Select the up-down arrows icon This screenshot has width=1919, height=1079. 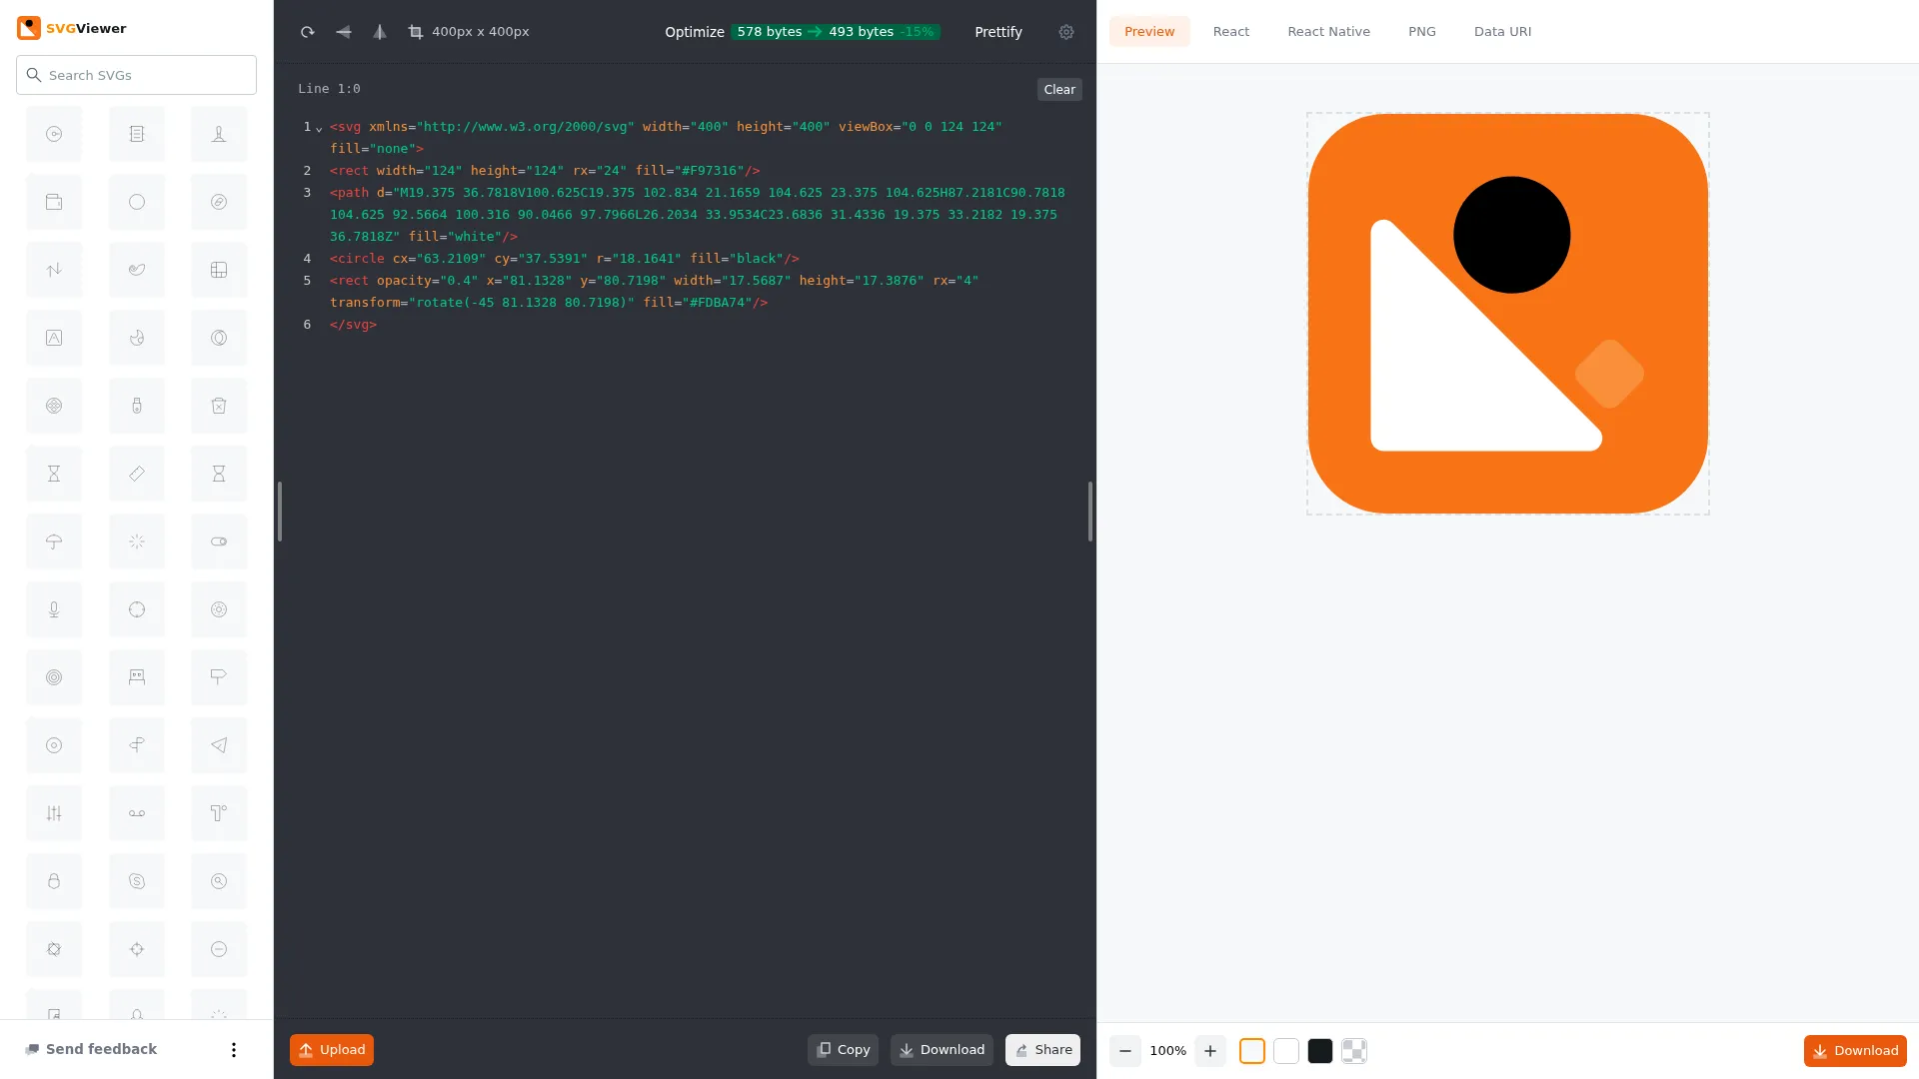coord(54,270)
